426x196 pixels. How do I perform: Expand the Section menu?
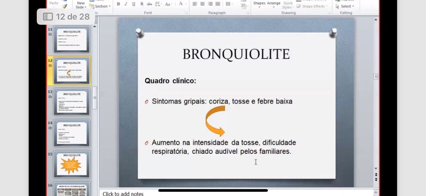click(100, 6)
